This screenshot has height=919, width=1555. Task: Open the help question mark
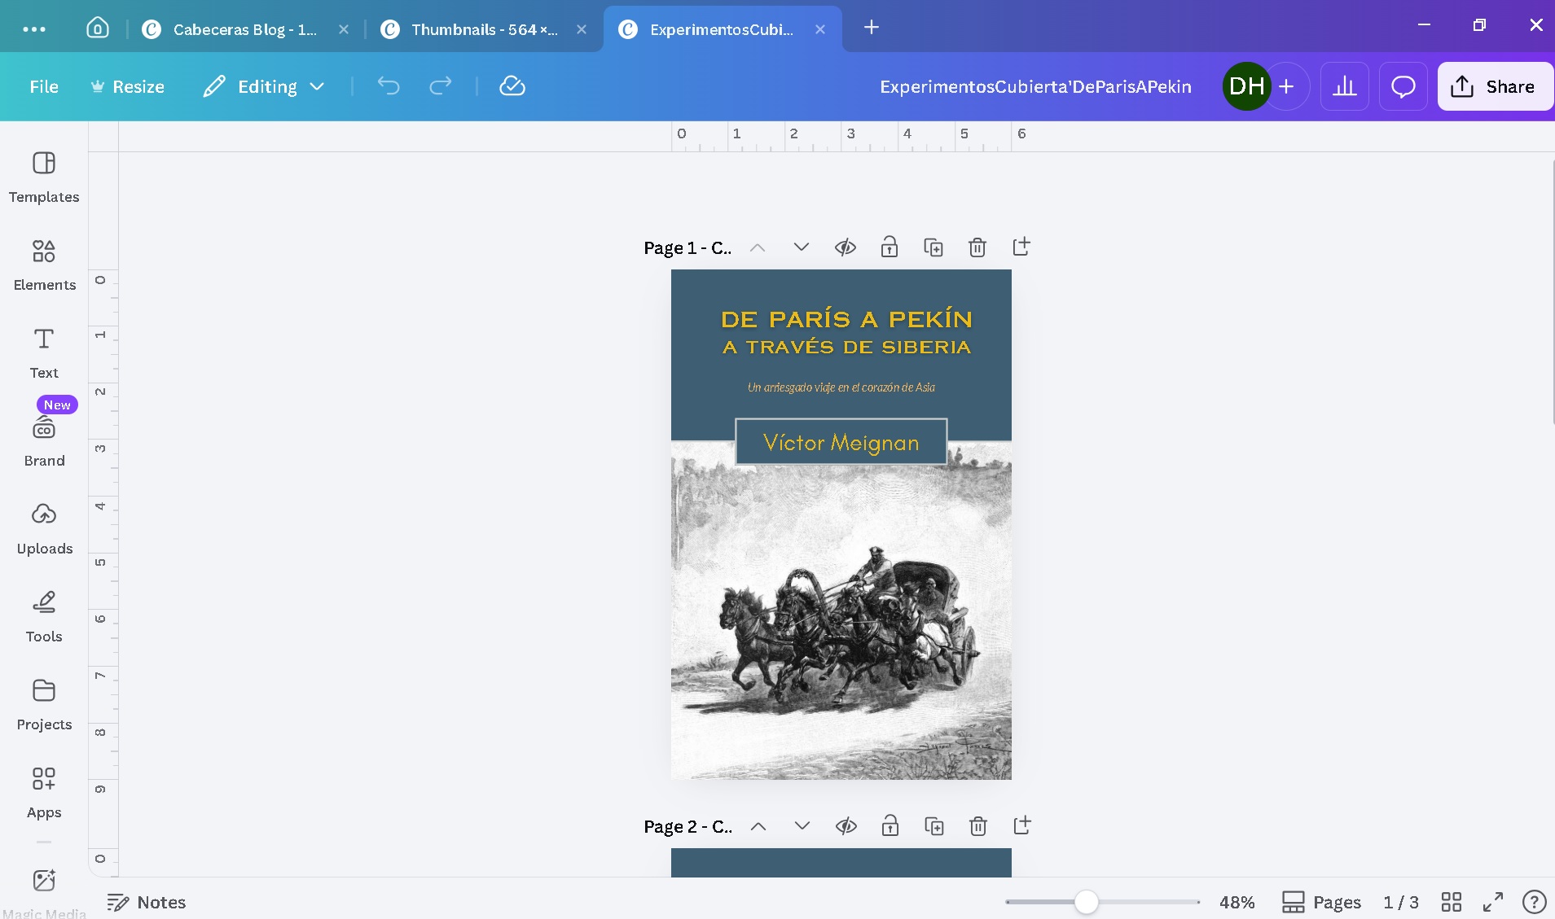click(x=1535, y=902)
